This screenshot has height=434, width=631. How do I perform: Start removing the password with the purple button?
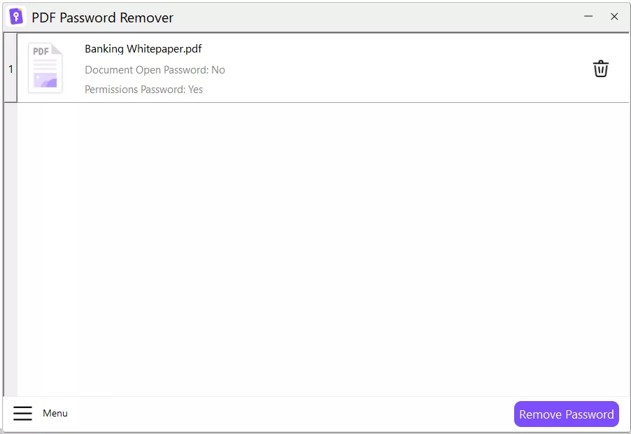coord(566,414)
